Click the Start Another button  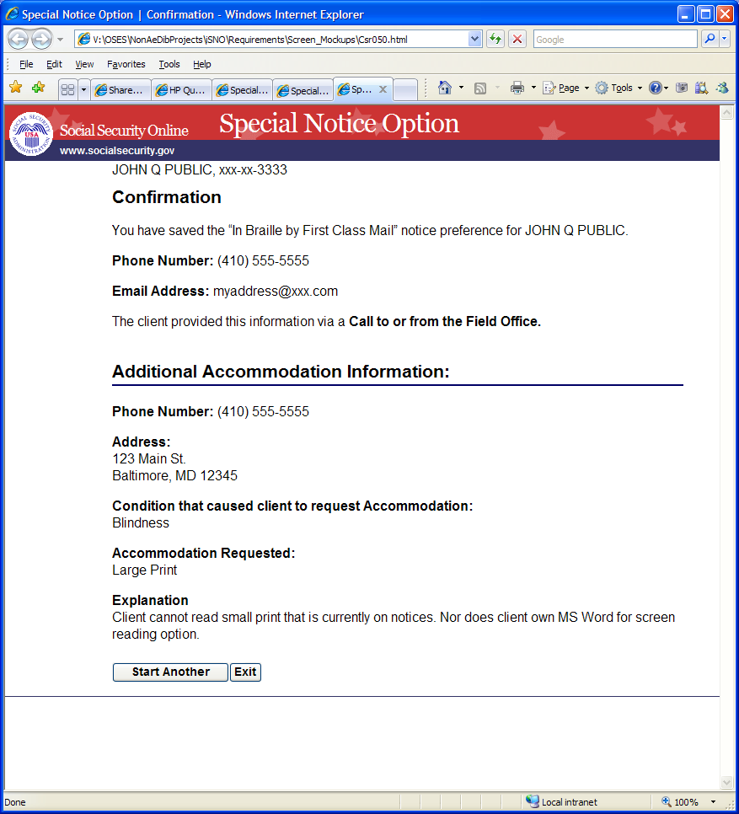[x=171, y=672]
